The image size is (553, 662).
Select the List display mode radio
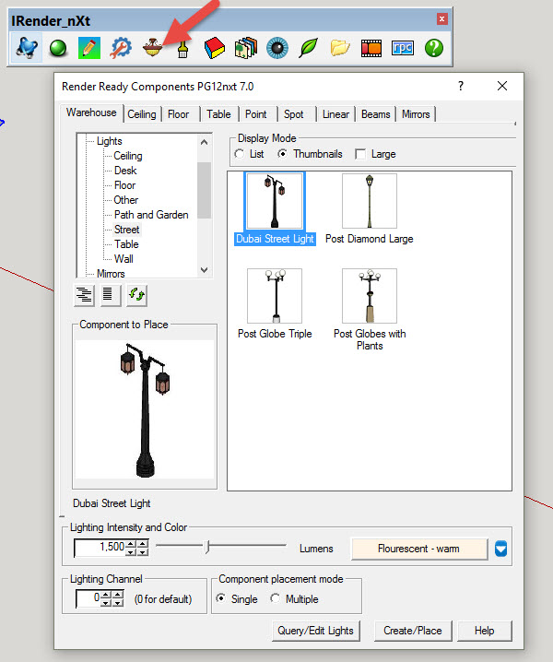click(240, 154)
